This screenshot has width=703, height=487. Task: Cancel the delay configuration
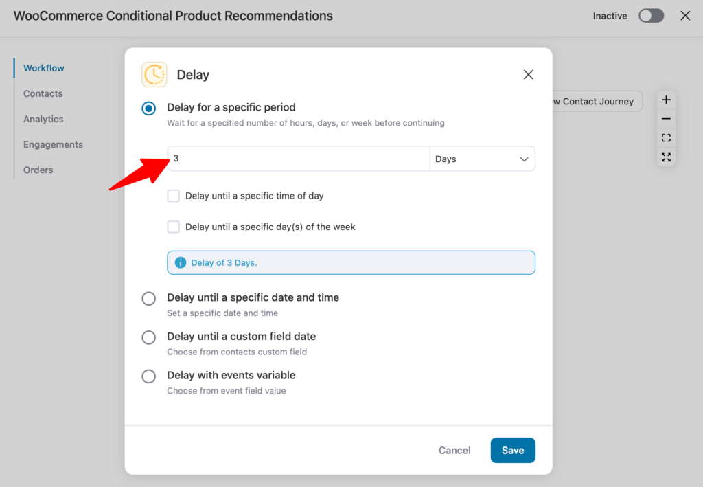tap(454, 450)
